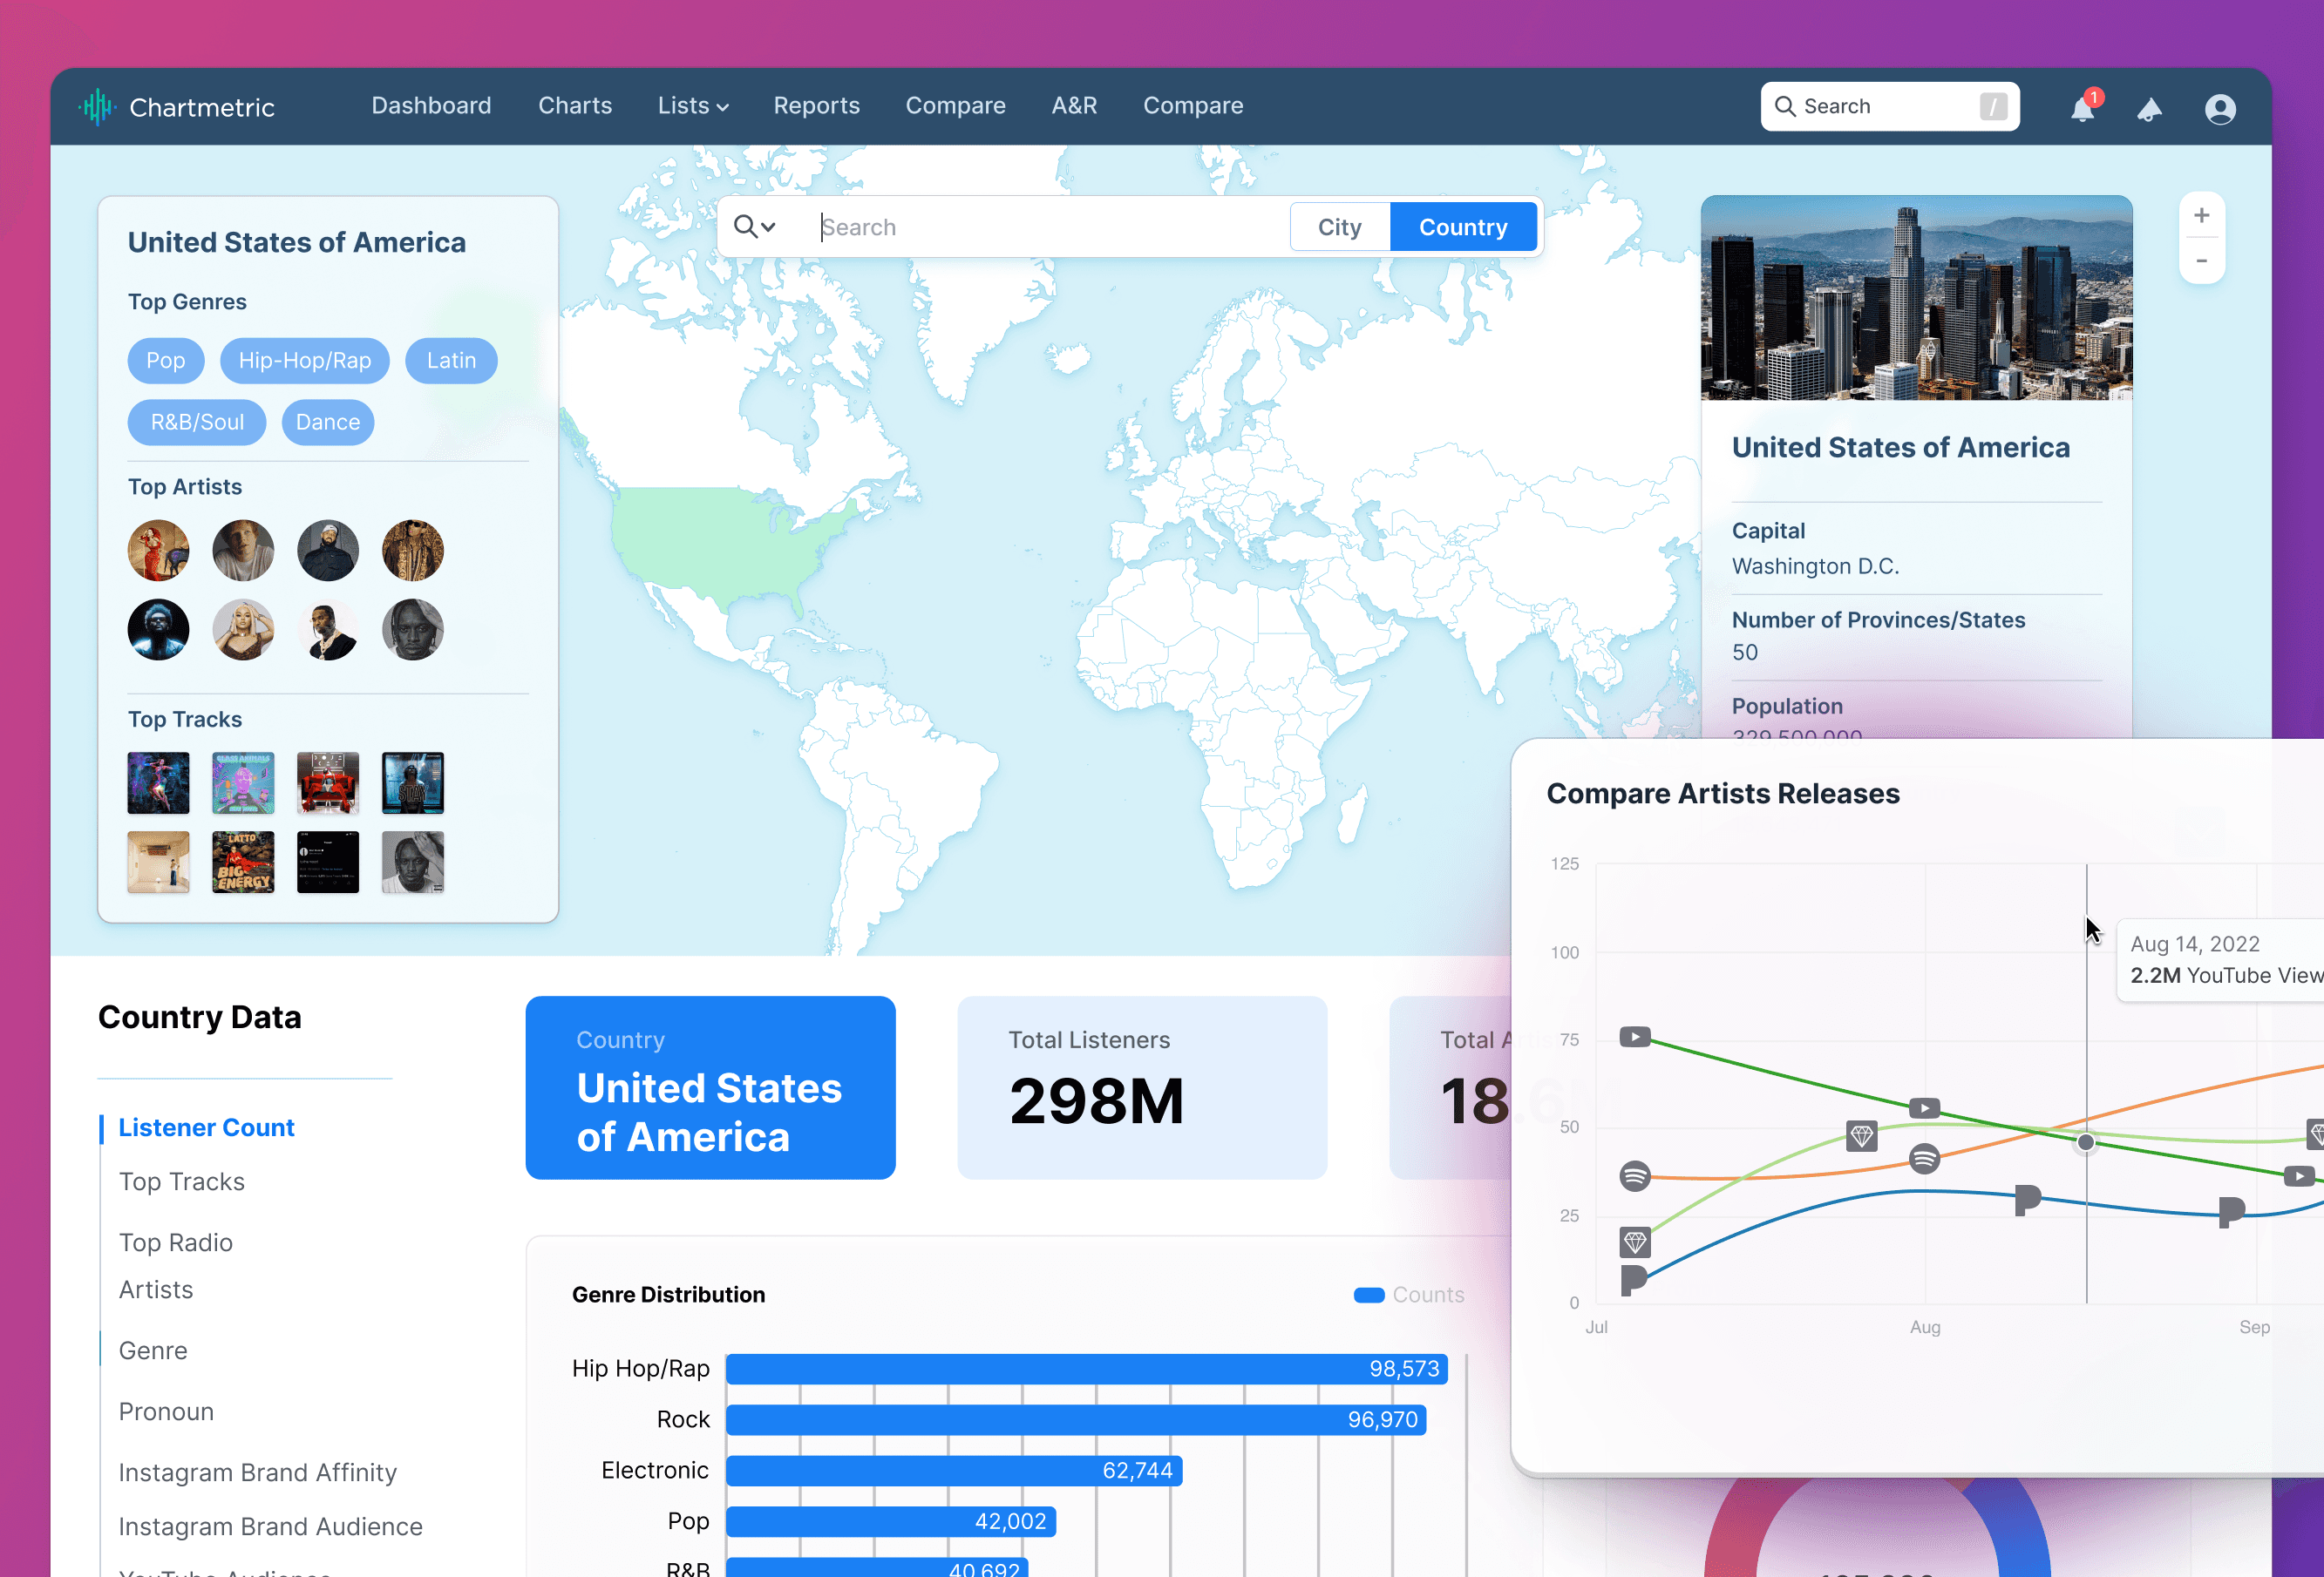Click the Big Energy track thumbnail
This screenshot has width=2324, height=1577.
pyautogui.click(x=243, y=862)
